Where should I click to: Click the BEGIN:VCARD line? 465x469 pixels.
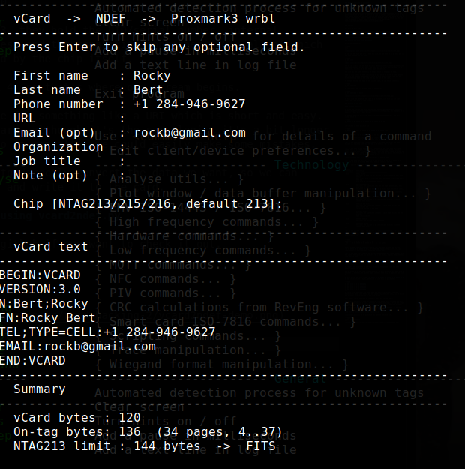tap(40, 275)
